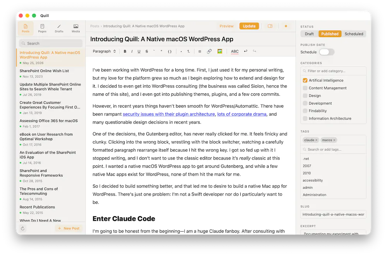Create a New Post

tap(69, 229)
